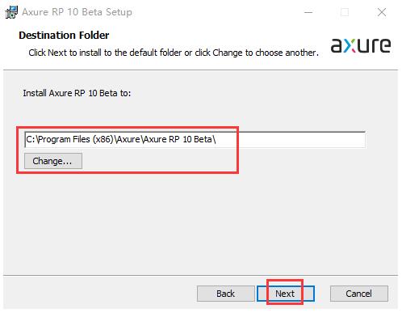Image resolution: width=402 pixels, height=313 pixels.
Task: Click the 'Axure RP 10 Beta Setup' title text
Action: tap(77, 12)
